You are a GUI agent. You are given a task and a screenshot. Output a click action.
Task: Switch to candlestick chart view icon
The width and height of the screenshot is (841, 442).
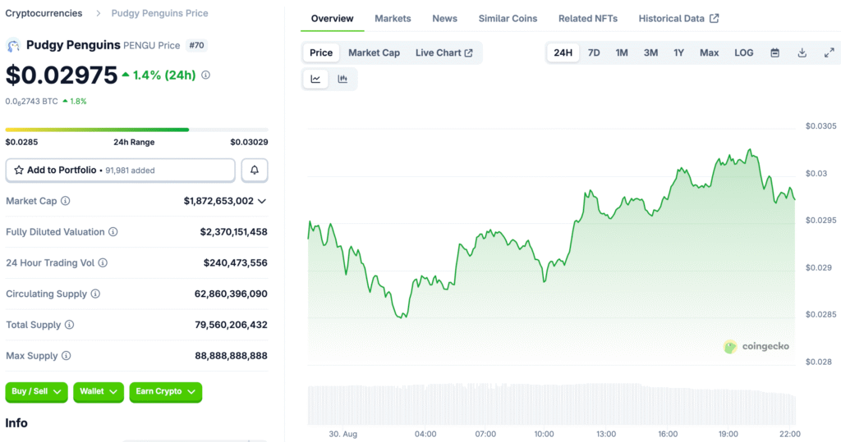point(342,79)
